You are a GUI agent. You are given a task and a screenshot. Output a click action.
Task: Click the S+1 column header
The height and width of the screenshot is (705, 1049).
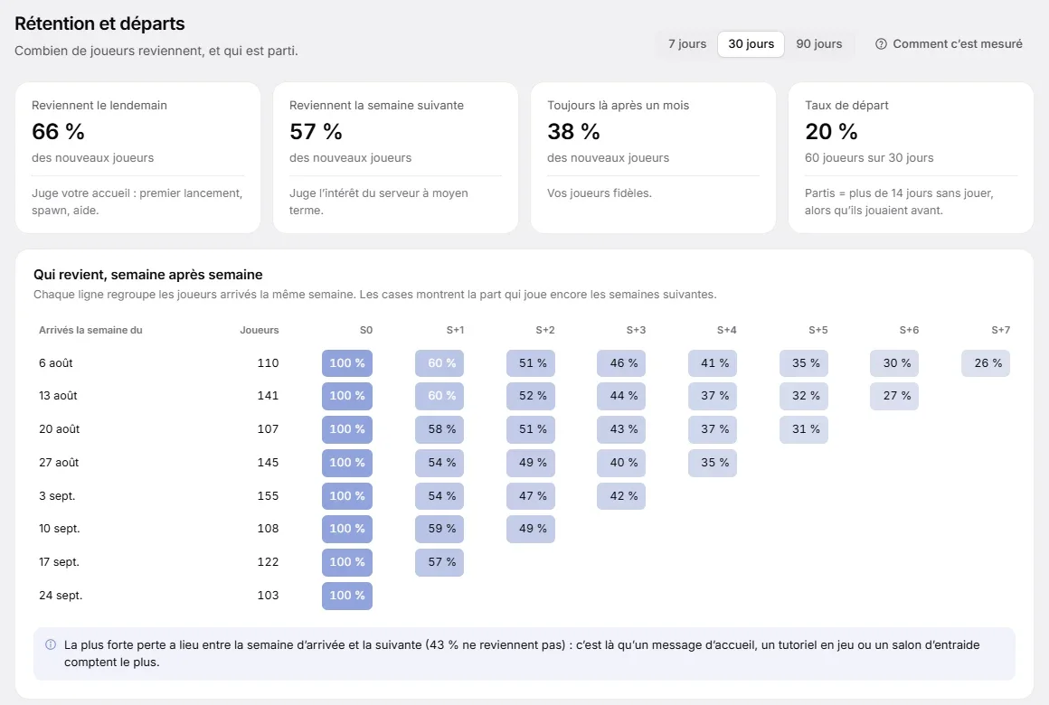[455, 330]
